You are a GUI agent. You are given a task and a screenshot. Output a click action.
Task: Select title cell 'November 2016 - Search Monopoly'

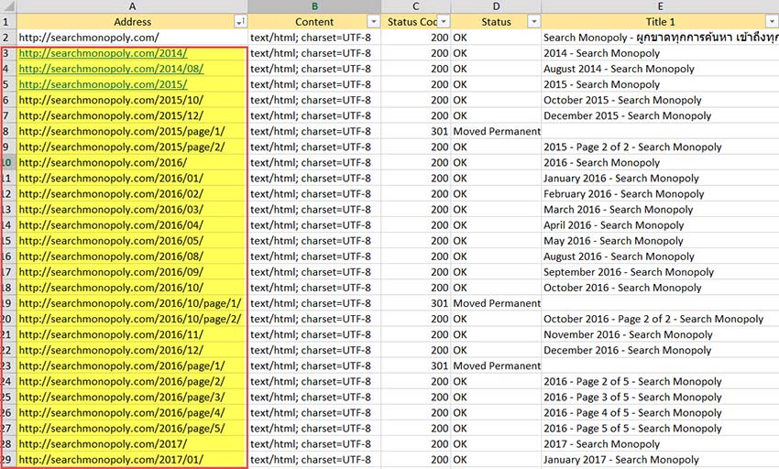[x=660, y=335]
